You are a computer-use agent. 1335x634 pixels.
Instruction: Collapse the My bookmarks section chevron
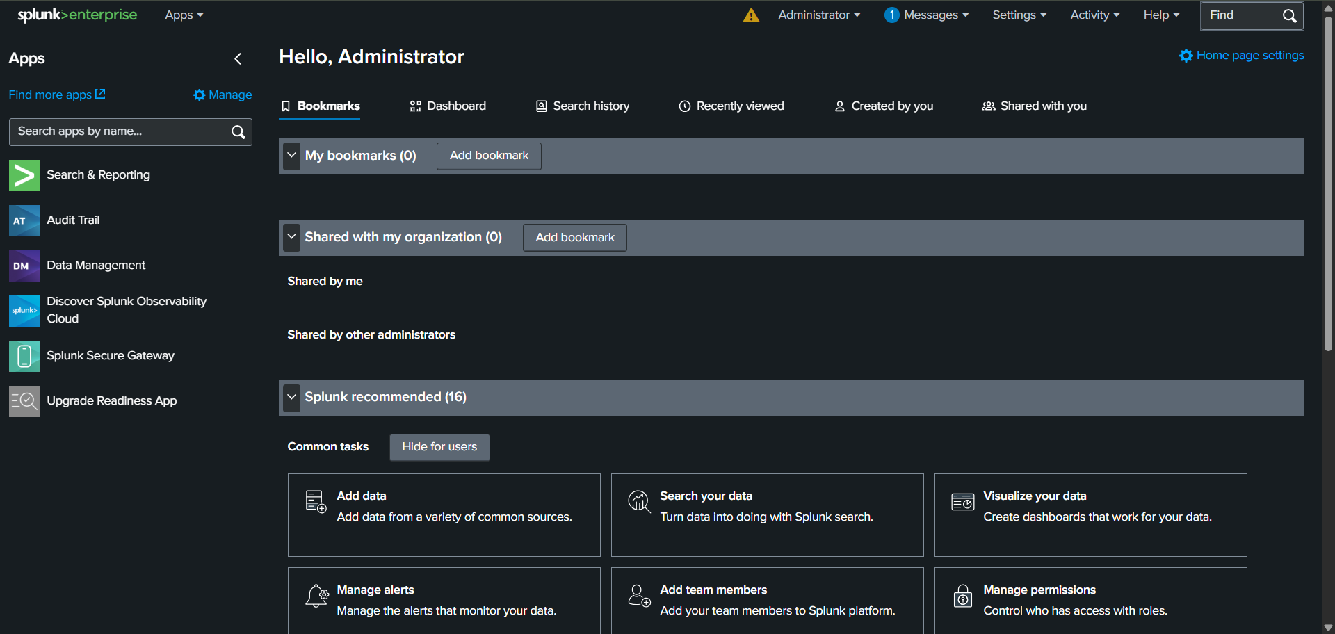[x=292, y=156]
